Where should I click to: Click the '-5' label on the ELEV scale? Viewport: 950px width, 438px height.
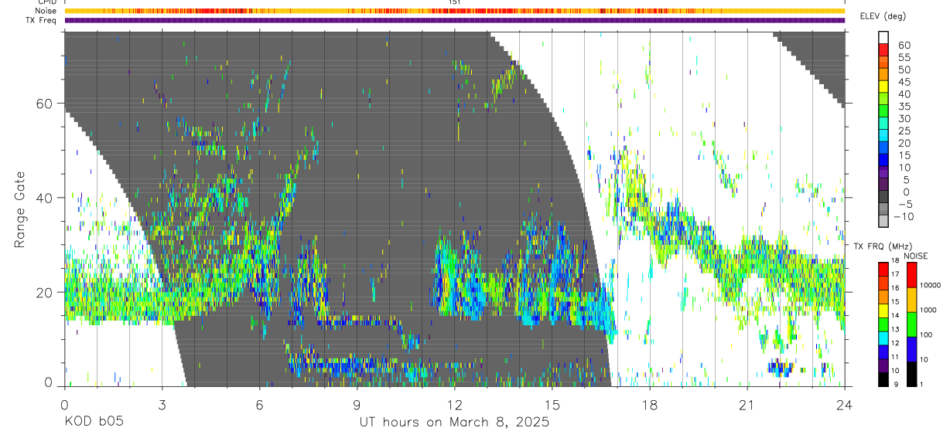click(x=904, y=204)
